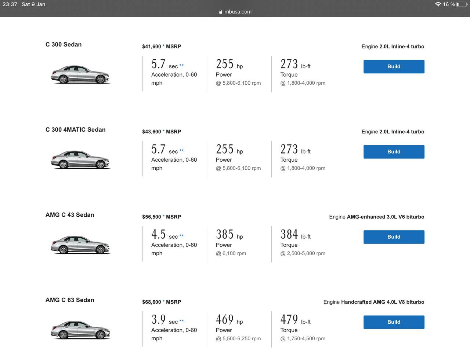Click Build button for C 300 4MATIC Sedan
This screenshot has width=470, height=352.
(x=394, y=151)
